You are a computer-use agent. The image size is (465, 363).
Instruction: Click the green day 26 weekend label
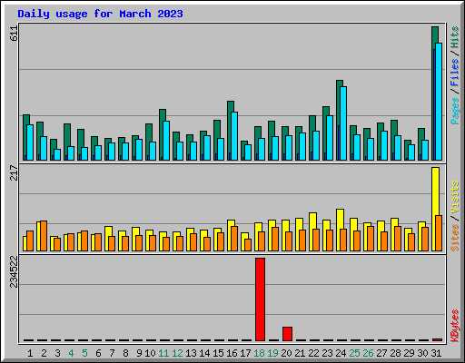[368, 353]
